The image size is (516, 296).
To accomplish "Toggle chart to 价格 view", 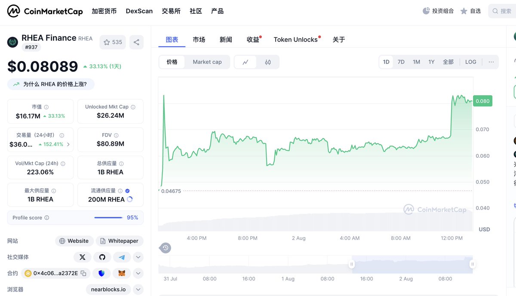I will (x=172, y=62).
